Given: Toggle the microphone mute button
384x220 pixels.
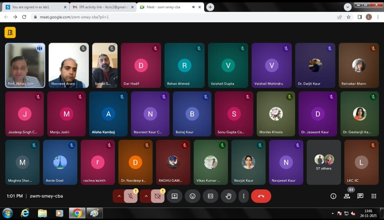Looking at the screenshot, I should (x=130, y=196).
